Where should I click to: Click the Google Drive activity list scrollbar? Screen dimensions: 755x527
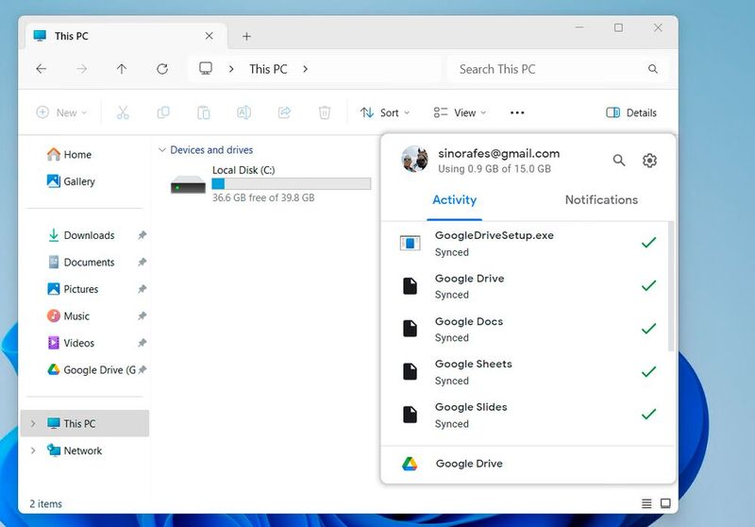point(671,286)
